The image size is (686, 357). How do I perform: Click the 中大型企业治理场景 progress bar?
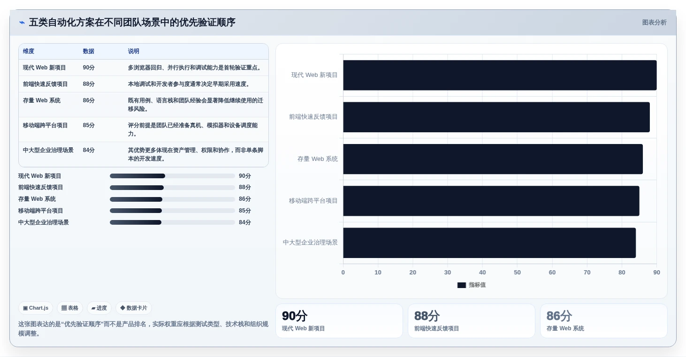point(172,222)
